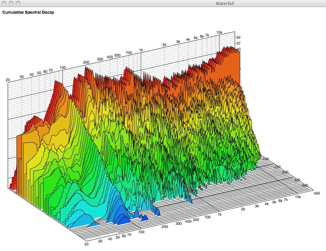Click the 100 label on bottom axis
The width and height of the screenshot is (326, 251).
(x=142, y=232)
